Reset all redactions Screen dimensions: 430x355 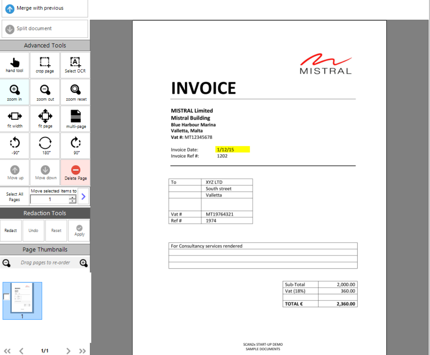pos(56,231)
